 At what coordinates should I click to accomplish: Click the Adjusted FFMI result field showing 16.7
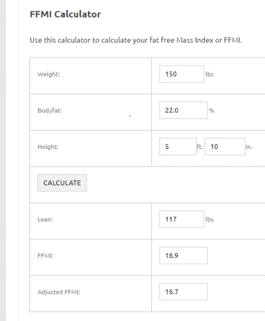(x=183, y=292)
